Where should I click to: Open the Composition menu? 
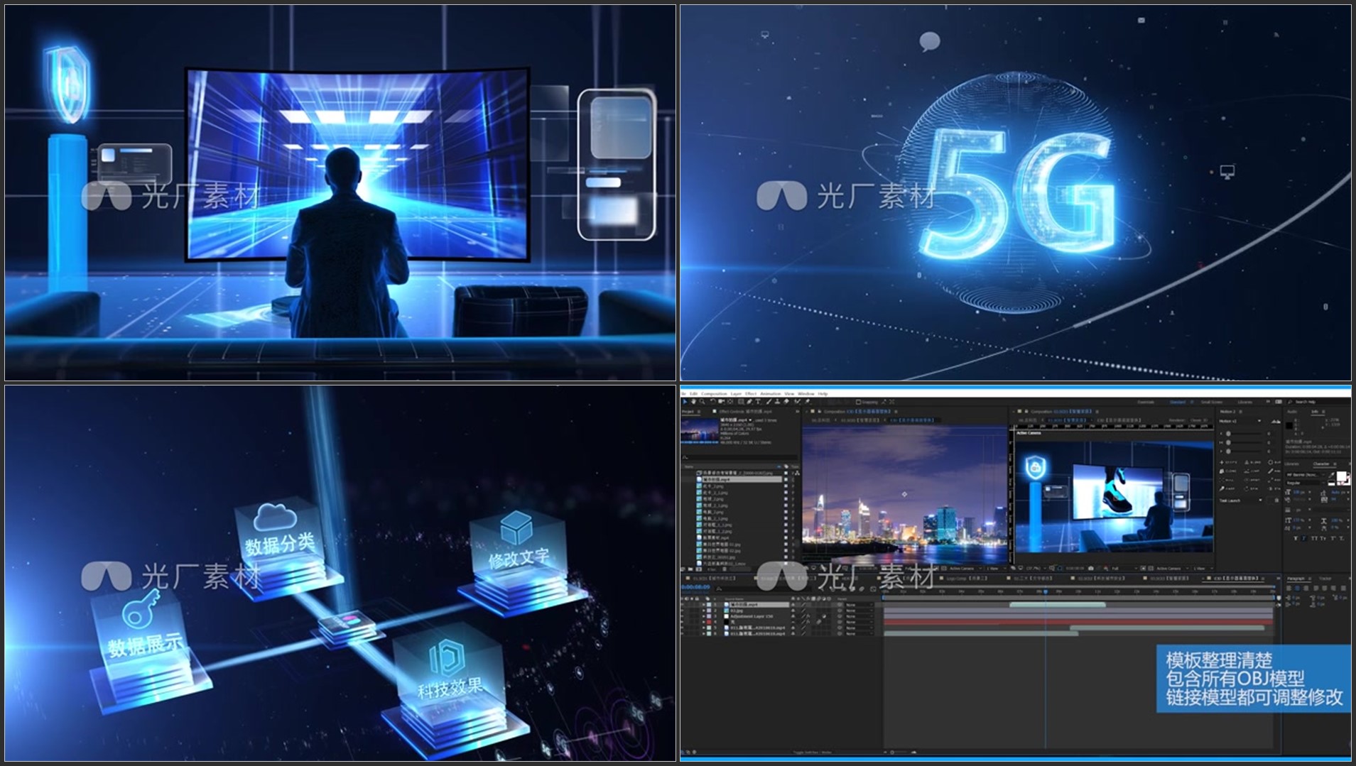click(714, 393)
